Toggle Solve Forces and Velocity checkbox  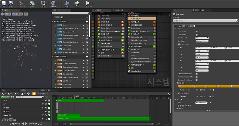coord(155,59)
